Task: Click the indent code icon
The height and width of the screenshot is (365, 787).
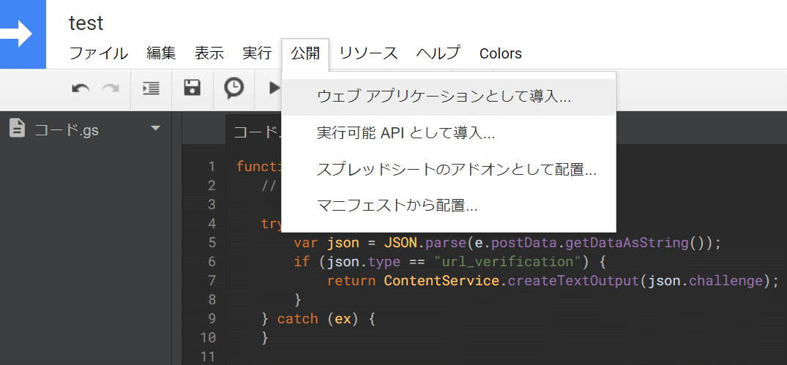Action: click(x=151, y=89)
